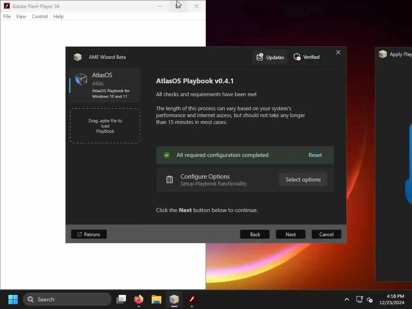Close the Adobe Flash Player window

pyautogui.click(x=196, y=6)
